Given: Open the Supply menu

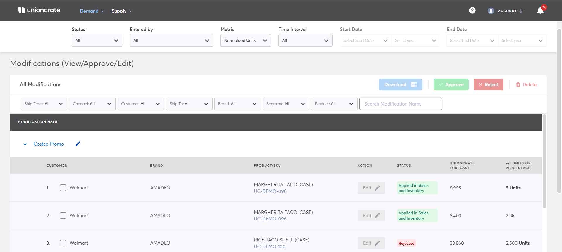Looking at the screenshot, I should tap(121, 11).
